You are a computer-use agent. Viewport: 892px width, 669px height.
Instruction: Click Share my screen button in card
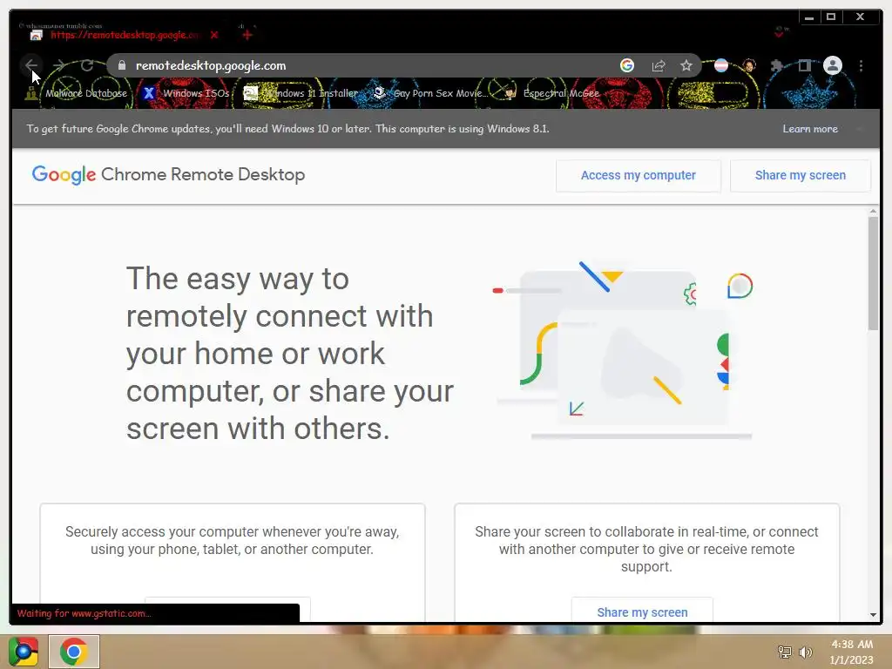tap(642, 612)
